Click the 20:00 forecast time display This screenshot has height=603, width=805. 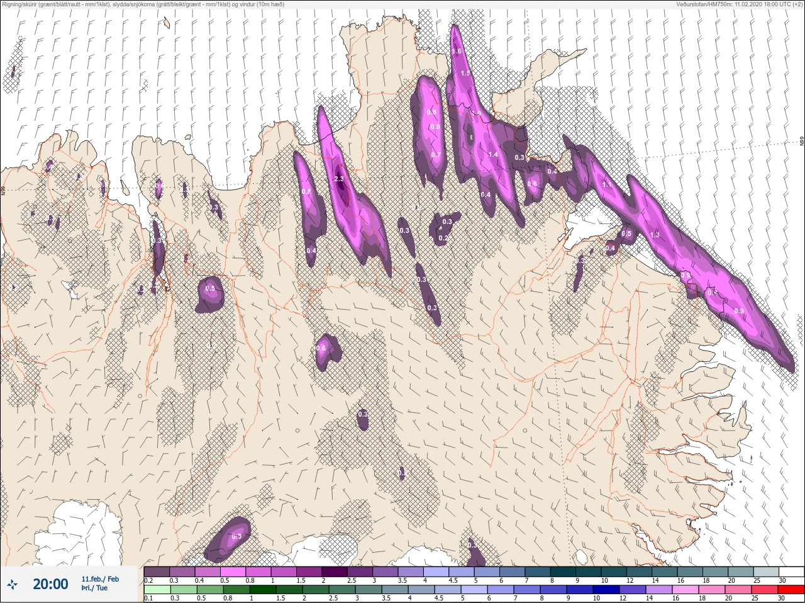50,584
